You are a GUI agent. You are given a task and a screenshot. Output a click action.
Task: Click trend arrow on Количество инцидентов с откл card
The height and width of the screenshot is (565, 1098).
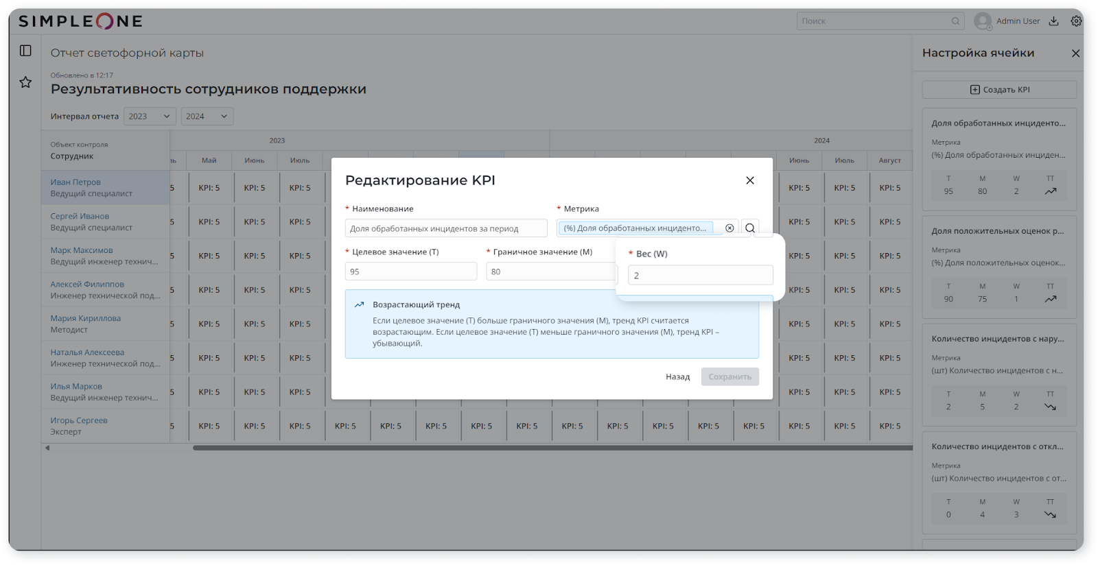click(1050, 514)
